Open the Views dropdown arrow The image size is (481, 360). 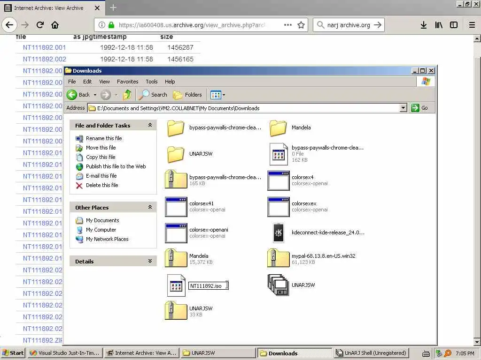click(224, 95)
